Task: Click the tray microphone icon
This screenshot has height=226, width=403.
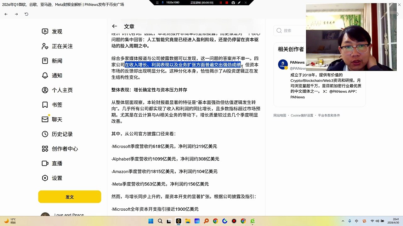Action: 349,221
